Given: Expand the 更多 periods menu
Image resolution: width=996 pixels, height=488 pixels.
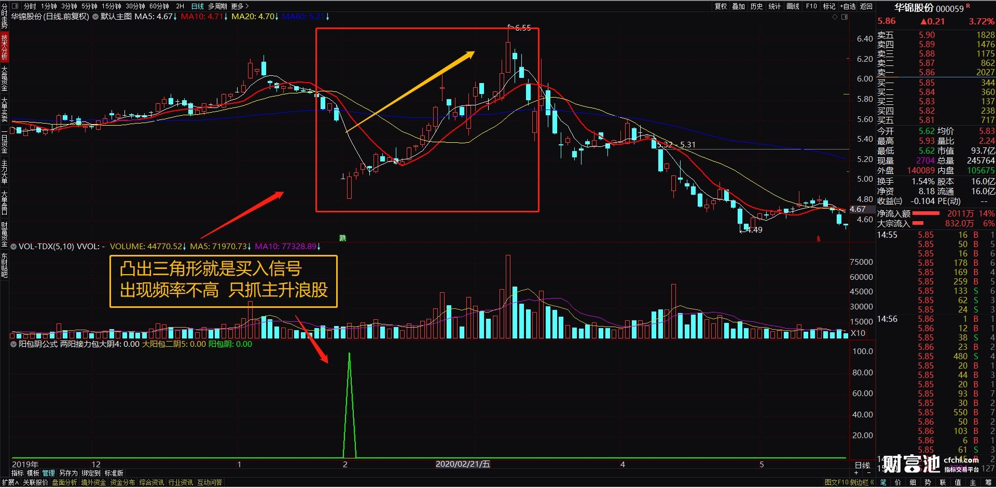Looking at the screenshot, I should pyautogui.click(x=240, y=6).
